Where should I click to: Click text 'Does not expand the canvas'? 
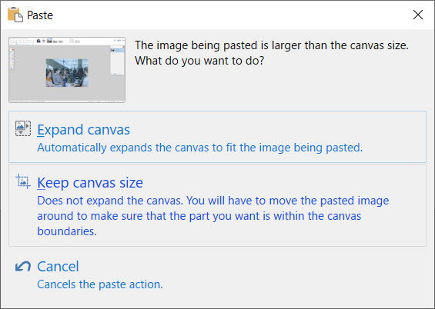click(110, 201)
